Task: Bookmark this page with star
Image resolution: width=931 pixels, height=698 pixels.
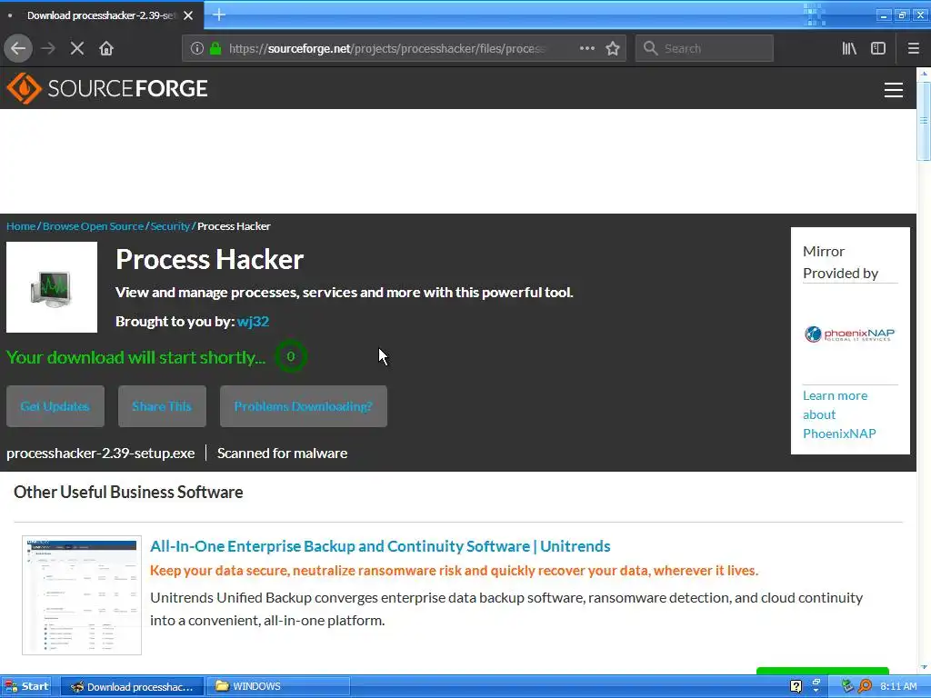Action: [613, 48]
